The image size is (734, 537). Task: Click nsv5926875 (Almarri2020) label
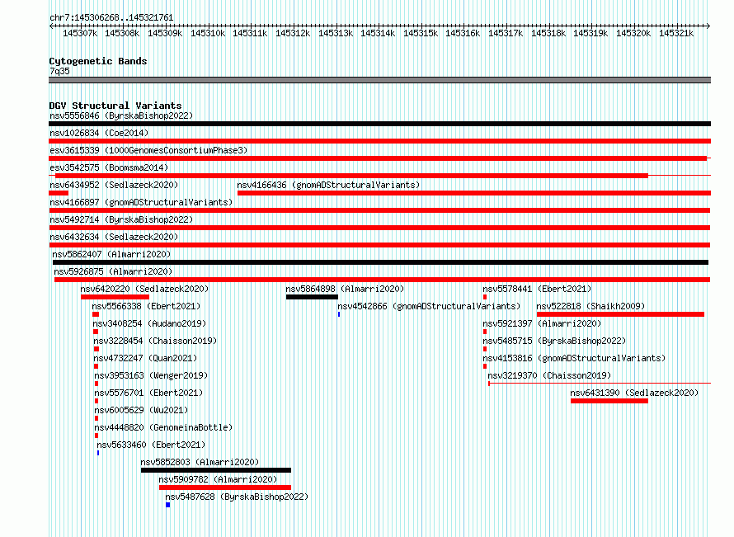pos(113,271)
